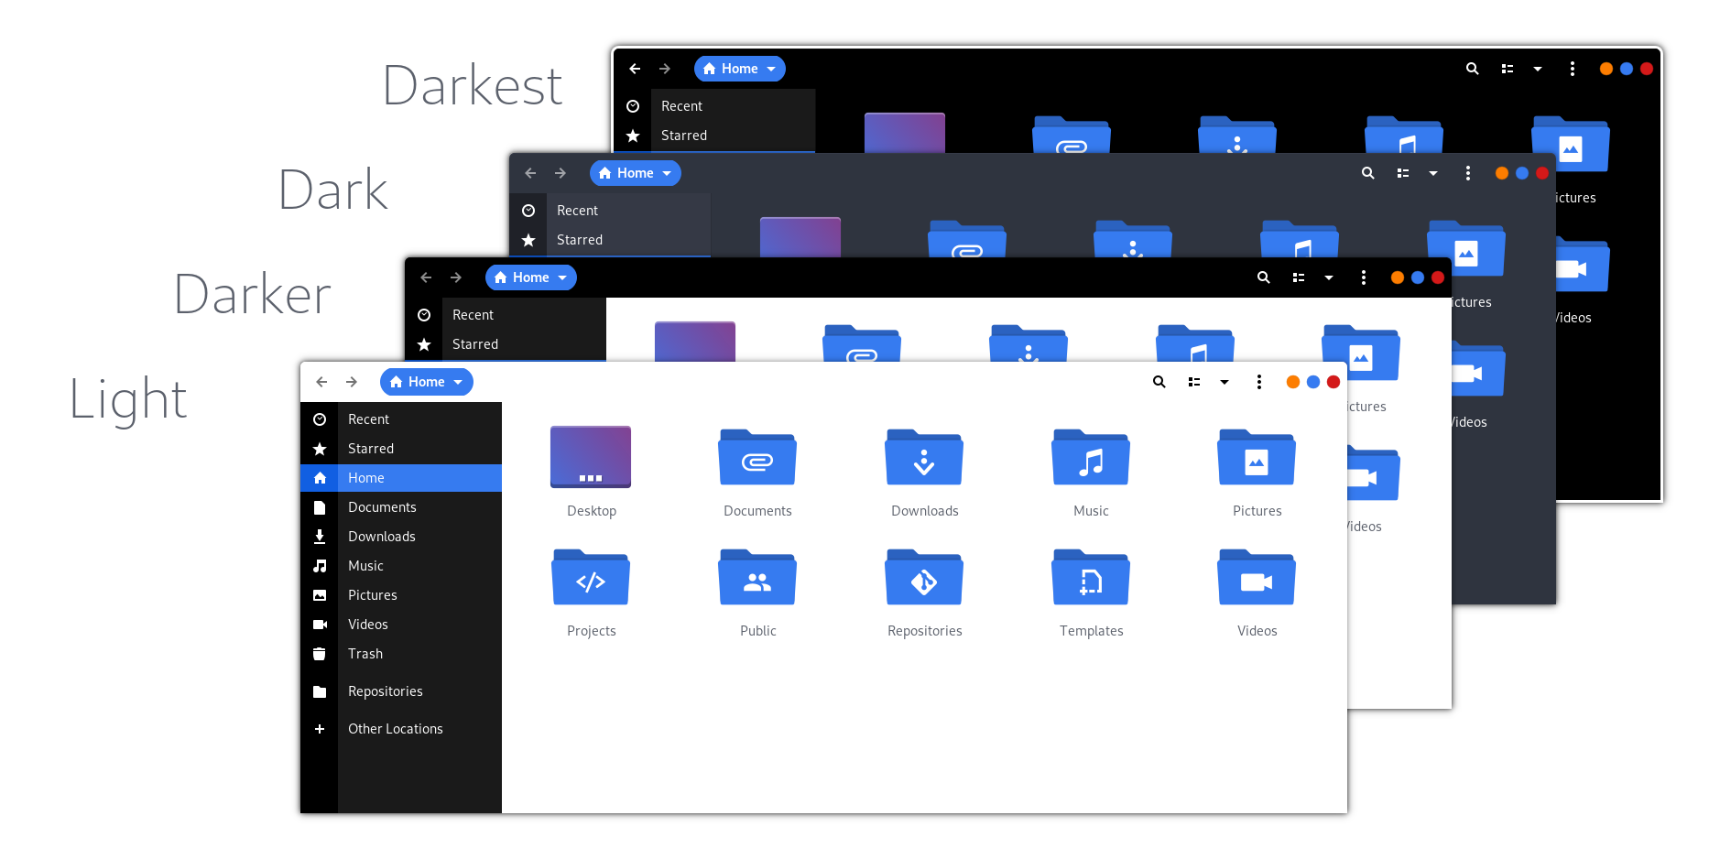Select Starred in the Light window sidebar
The height and width of the screenshot is (859, 1709).
[x=401, y=449]
